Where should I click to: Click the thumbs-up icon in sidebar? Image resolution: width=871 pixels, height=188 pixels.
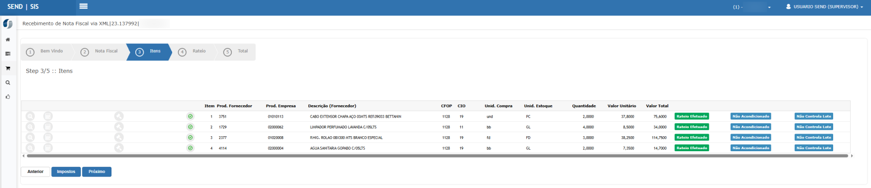pyautogui.click(x=8, y=97)
